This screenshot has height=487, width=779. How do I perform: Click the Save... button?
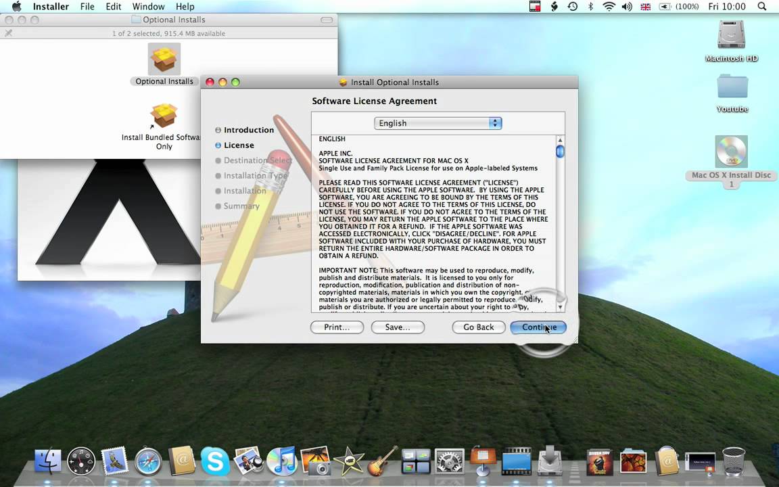coord(398,327)
